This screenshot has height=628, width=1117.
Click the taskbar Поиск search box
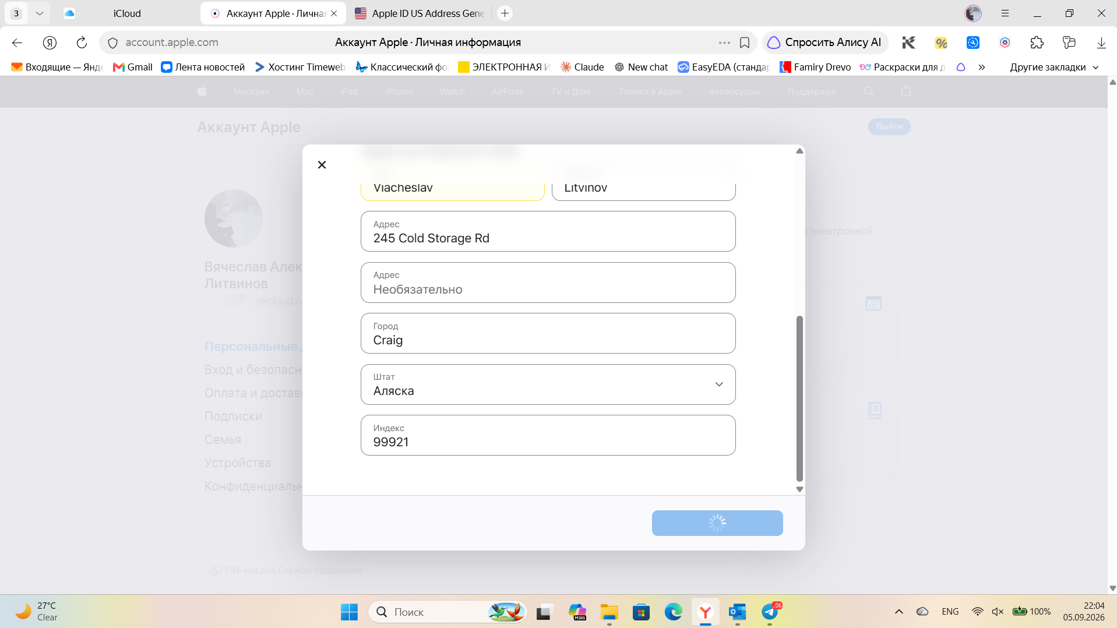coord(447,612)
